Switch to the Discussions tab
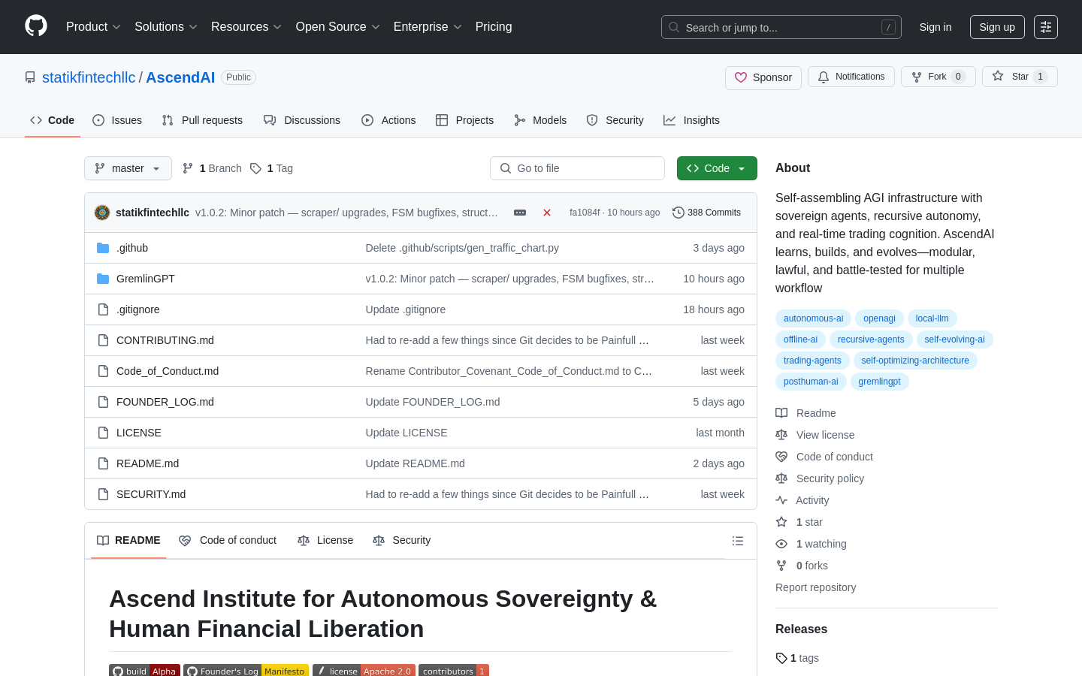This screenshot has width=1082, height=676. (x=302, y=120)
